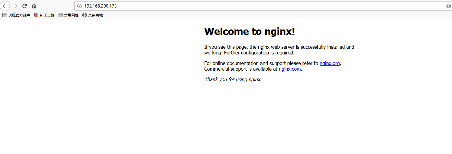
Task: Expand the 火狐官方站点 bookmark folder
Action: point(16,15)
